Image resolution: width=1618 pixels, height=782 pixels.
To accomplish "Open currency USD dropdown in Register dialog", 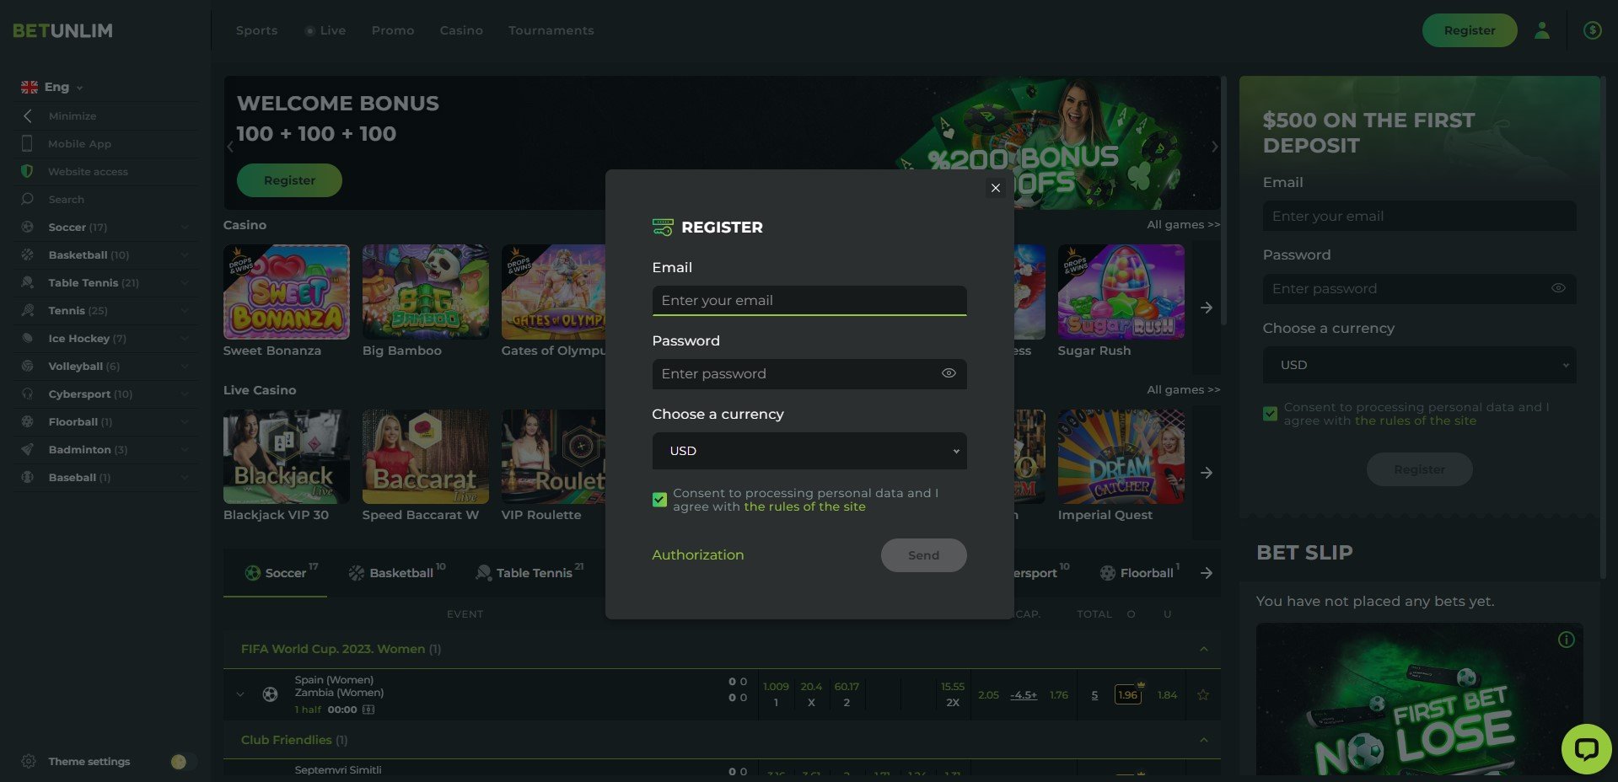I will pyautogui.click(x=809, y=451).
